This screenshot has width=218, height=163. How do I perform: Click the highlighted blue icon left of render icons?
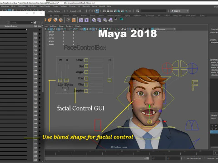(97, 11)
